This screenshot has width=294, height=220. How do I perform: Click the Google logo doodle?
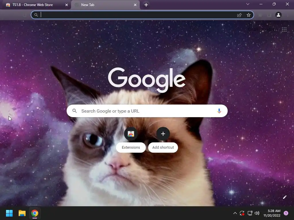(x=147, y=80)
